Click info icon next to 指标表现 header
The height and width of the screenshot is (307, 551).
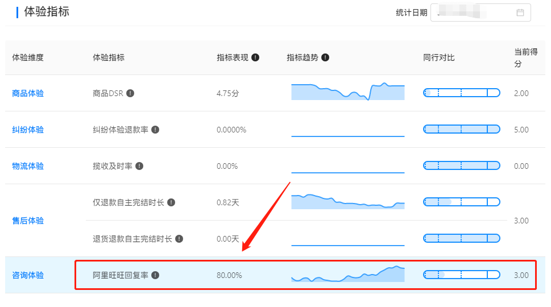255,57
